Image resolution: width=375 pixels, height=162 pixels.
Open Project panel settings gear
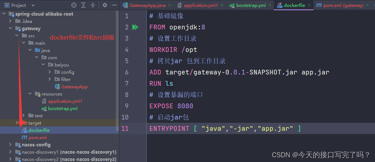pyautogui.click(x=105, y=5)
